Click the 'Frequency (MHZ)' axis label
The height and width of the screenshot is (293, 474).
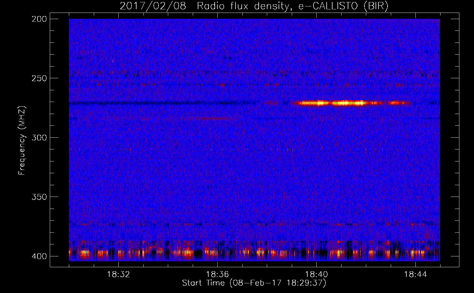pyautogui.click(x=22, y=140)
